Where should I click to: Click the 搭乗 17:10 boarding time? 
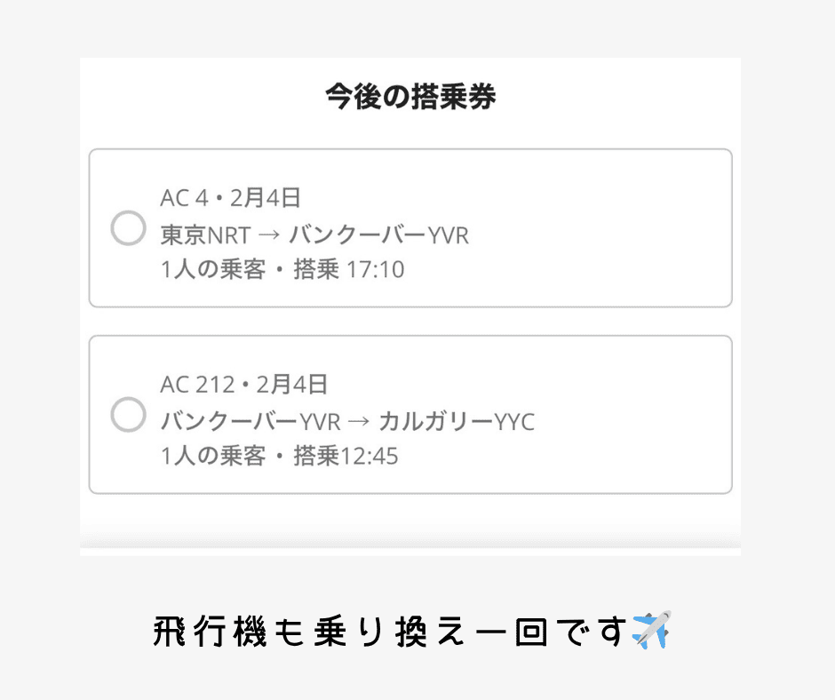point(349,270)
